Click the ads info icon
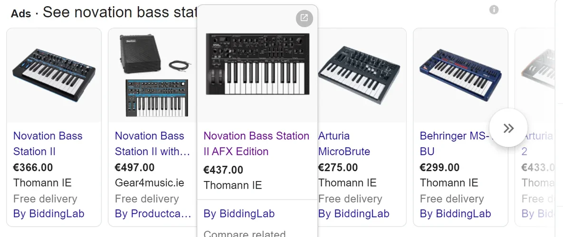 (x=494, y=9)
